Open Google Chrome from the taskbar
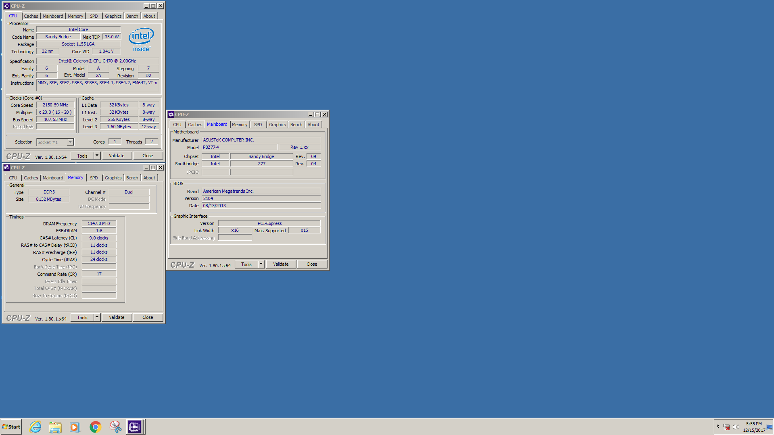Viewport: 774px width, 435px height. pyautogui.click(x=95, y=427)
